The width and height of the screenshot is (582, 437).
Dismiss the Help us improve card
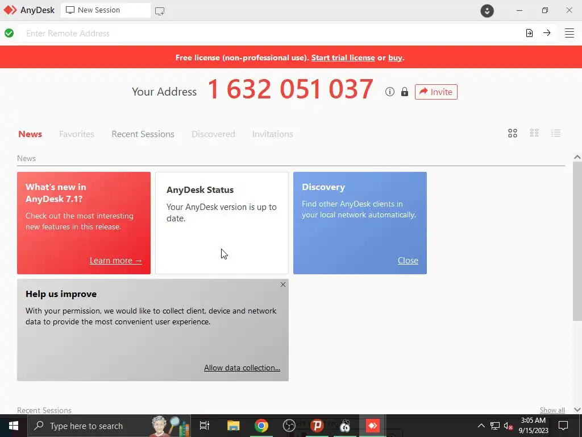pyautogui.click(x=283, y=285)
